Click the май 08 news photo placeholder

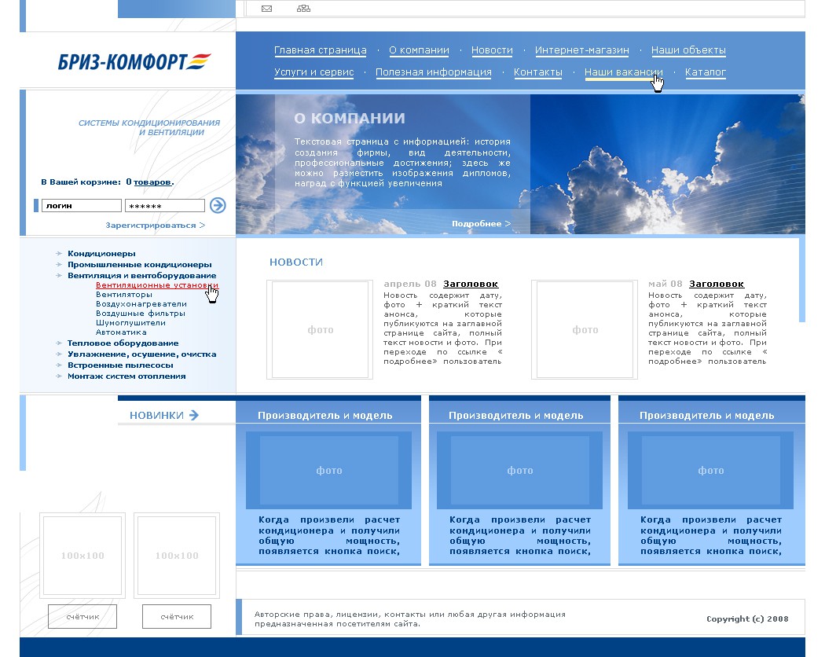(585, 330)
